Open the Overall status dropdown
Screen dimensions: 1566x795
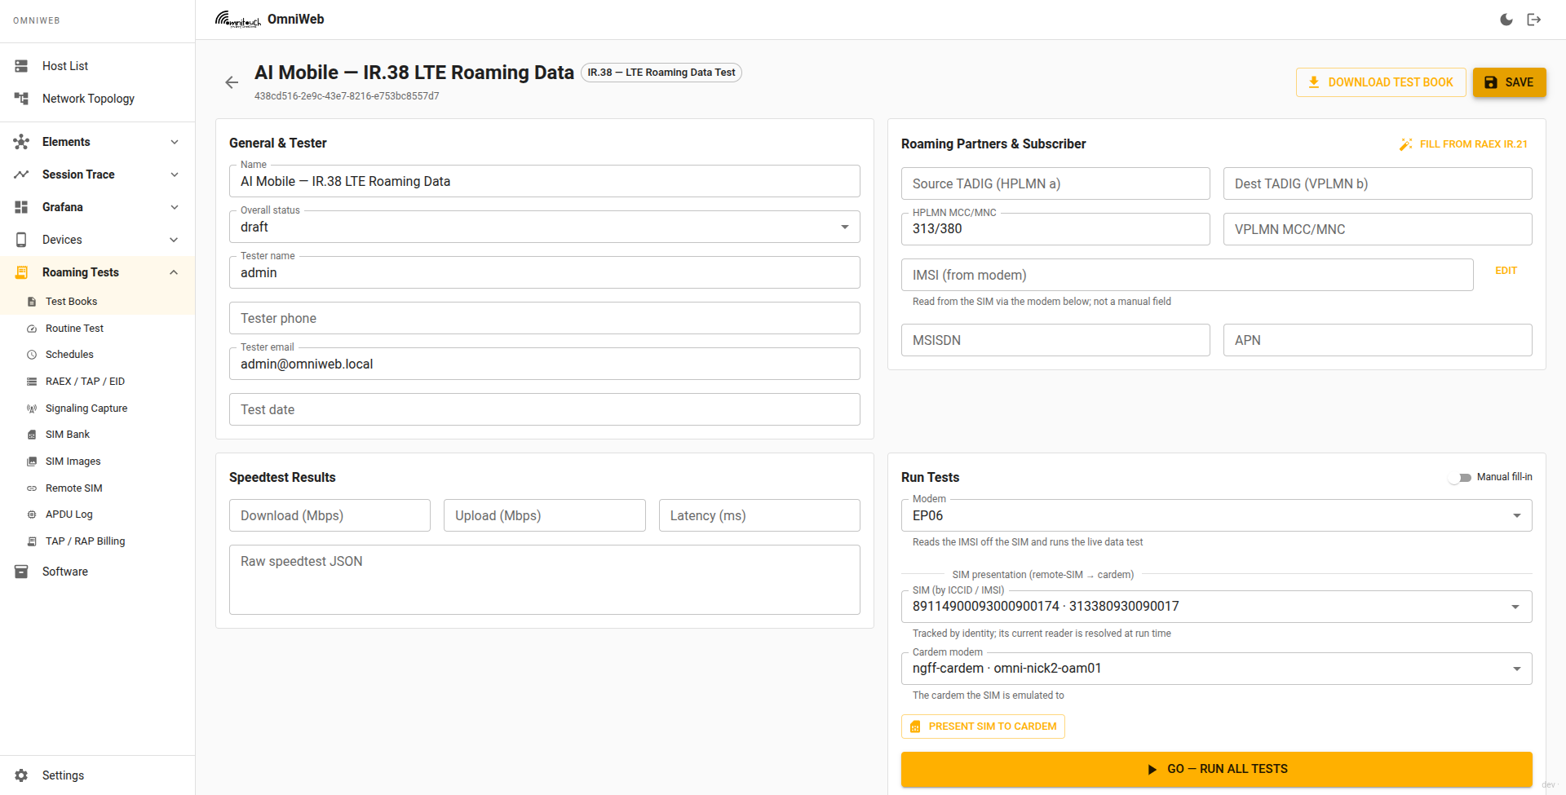(x=545, y=227)
